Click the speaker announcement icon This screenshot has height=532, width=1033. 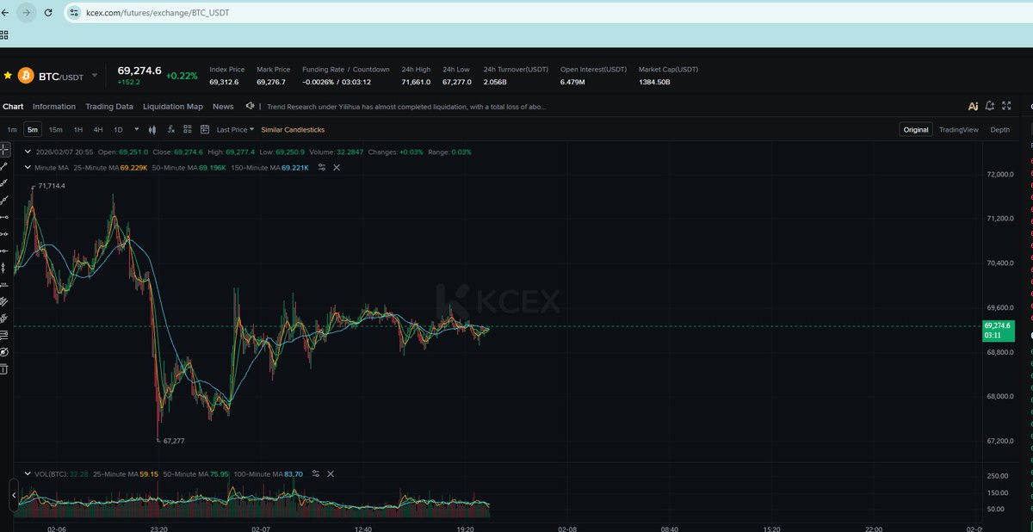click(250, 107)
